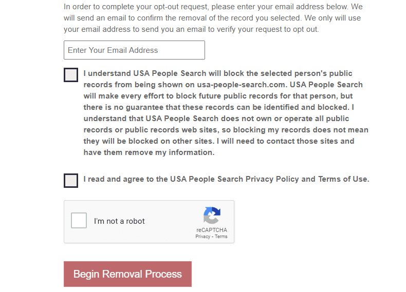The width and height of the screenshot is (406, 292).
Task: Click "Terms of Use" in the agreement sentence
Action: coord(343,179)
